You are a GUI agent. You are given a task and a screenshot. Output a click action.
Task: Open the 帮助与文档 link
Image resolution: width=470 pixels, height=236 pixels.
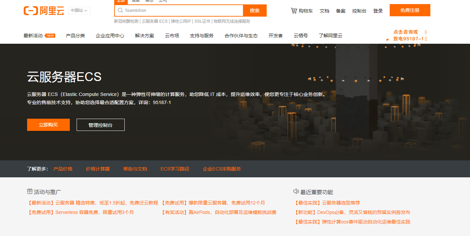click(135, 169)
